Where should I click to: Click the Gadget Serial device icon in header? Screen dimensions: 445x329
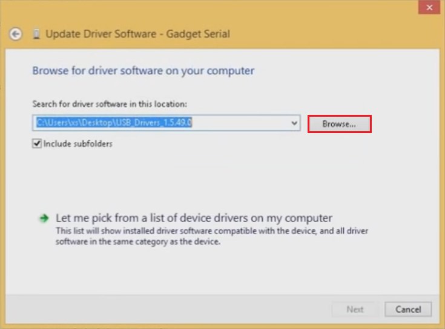[36, 34]
